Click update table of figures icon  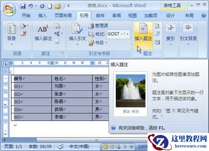[x=157, y=33]
